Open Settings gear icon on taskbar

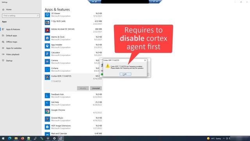[x=54, y=138]
